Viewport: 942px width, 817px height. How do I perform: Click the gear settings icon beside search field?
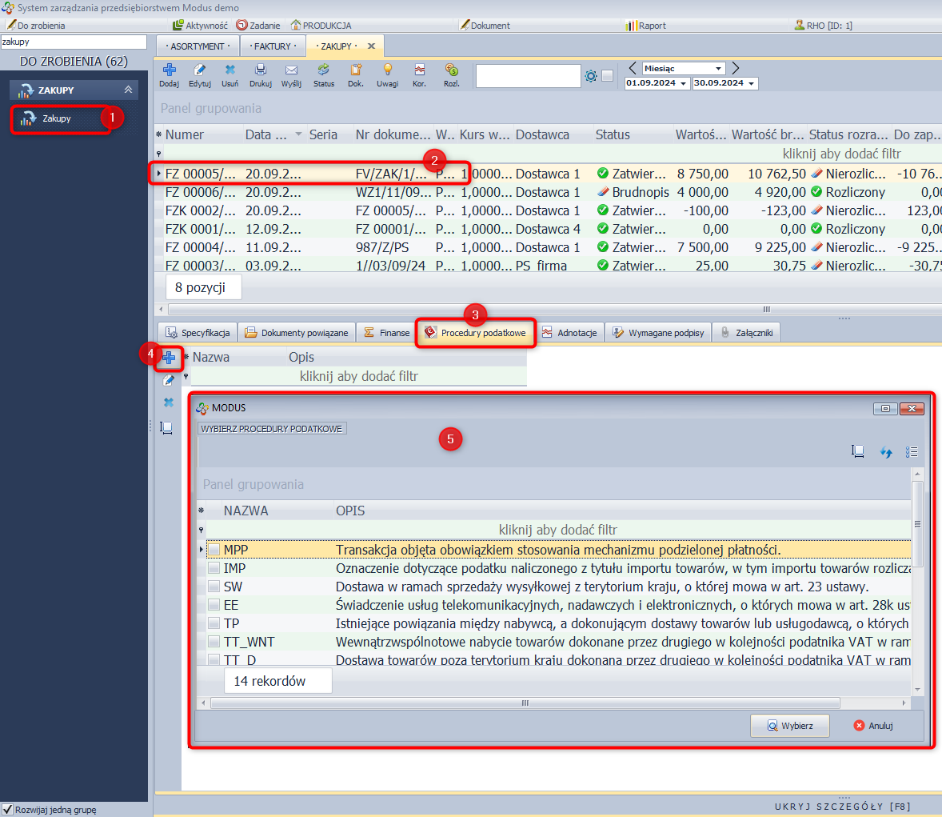pos(591,76)
